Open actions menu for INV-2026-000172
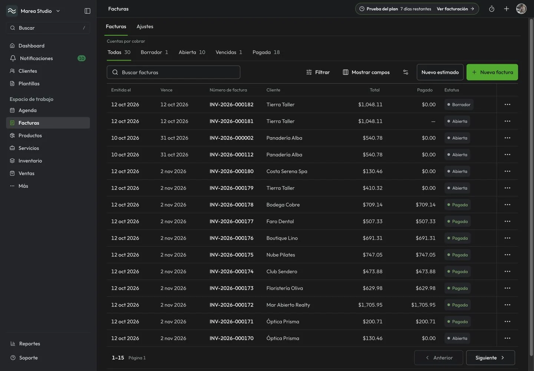 tap(507, 305)
